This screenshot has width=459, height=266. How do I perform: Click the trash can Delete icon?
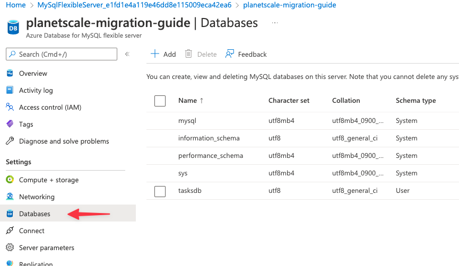[x=188, y=54]
